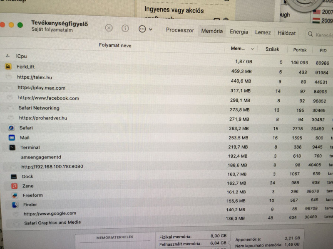This screenshot has height=249, width=333.
Task: Click the Keresés search field
Action: (320, 34)
